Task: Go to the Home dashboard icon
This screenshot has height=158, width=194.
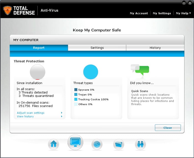Action: (x=53, y=144)
